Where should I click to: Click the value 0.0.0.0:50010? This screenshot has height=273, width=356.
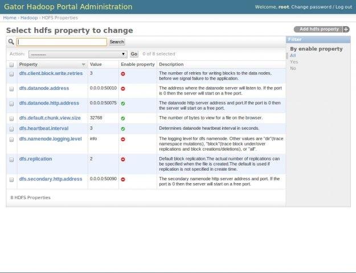pos(103,88)
